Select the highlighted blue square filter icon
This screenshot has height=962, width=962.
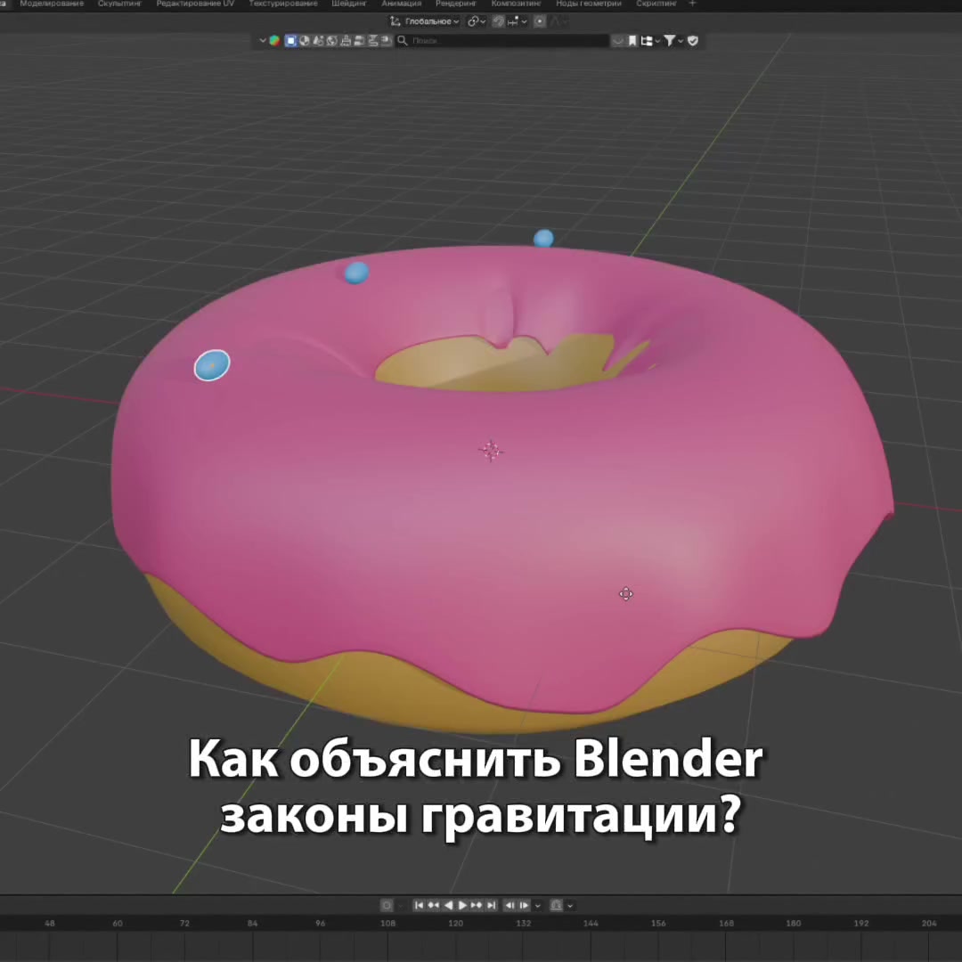pyautogui.click(x=290, y=40)
